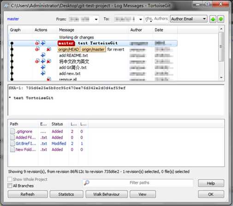Click the Author column header
The width and height of the screenshot is (233, 206).
[x=136, y=30]
